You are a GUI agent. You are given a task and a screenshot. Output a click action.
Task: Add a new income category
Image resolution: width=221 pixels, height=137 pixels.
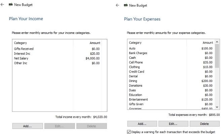coord(28,126)
